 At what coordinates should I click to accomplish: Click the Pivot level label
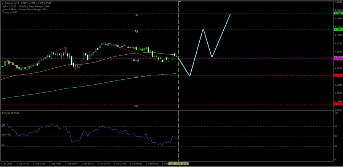point(136,60)
